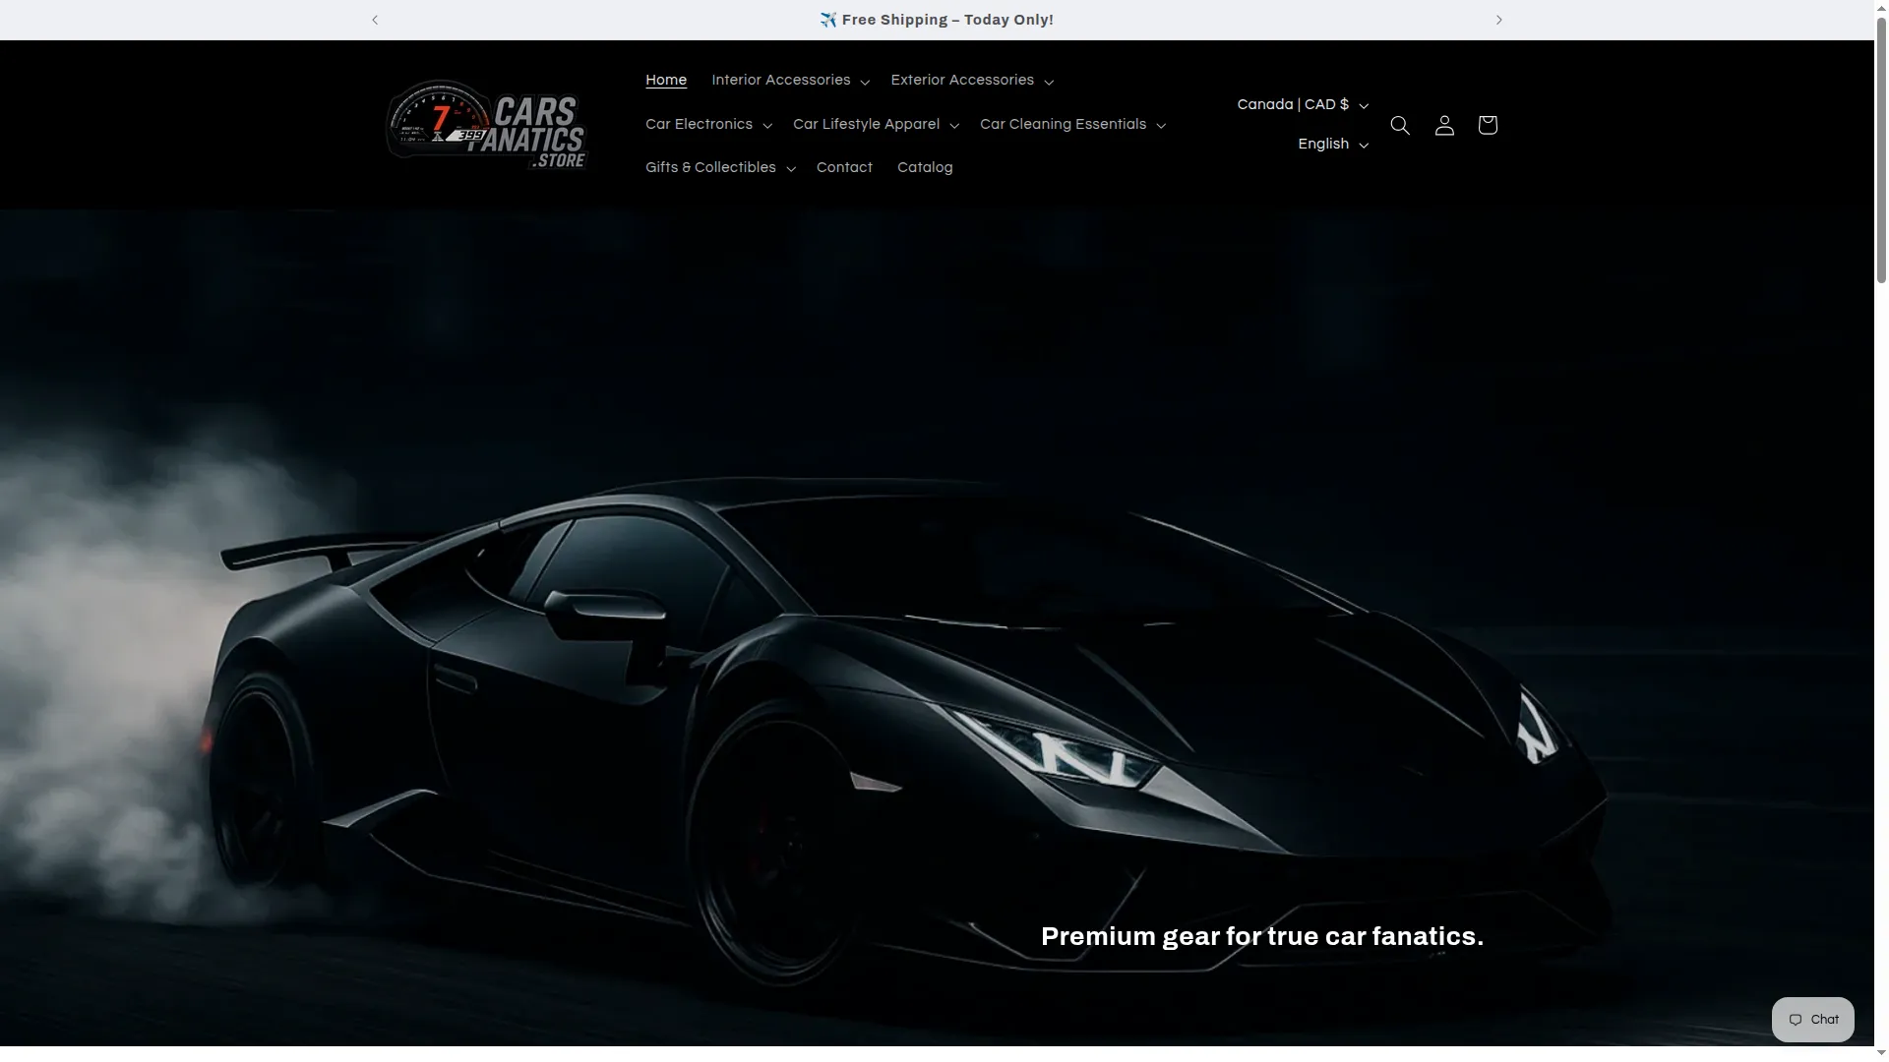The width and height of the screenshot is (1889, 1062).
Task: Show previous announcement with left arrow
Action: (x=375, y=20)
